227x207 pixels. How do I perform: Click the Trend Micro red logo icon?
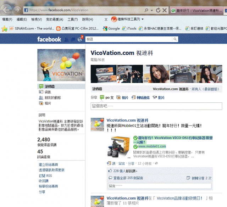click(x=114, y=19)
